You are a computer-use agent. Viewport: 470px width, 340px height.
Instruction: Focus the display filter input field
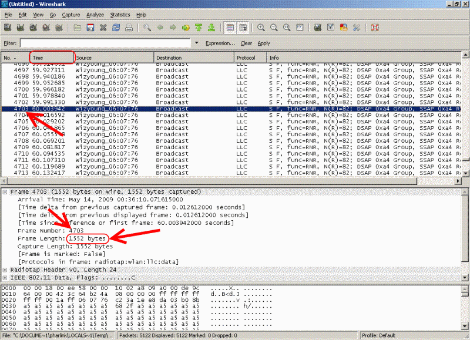click(105, 43)
